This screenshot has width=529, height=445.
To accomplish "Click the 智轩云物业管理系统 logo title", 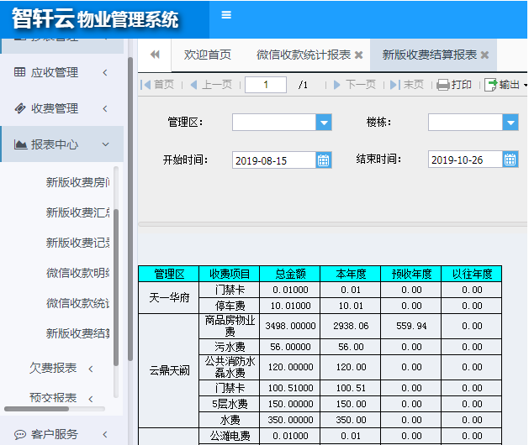I will click(95, 18).
